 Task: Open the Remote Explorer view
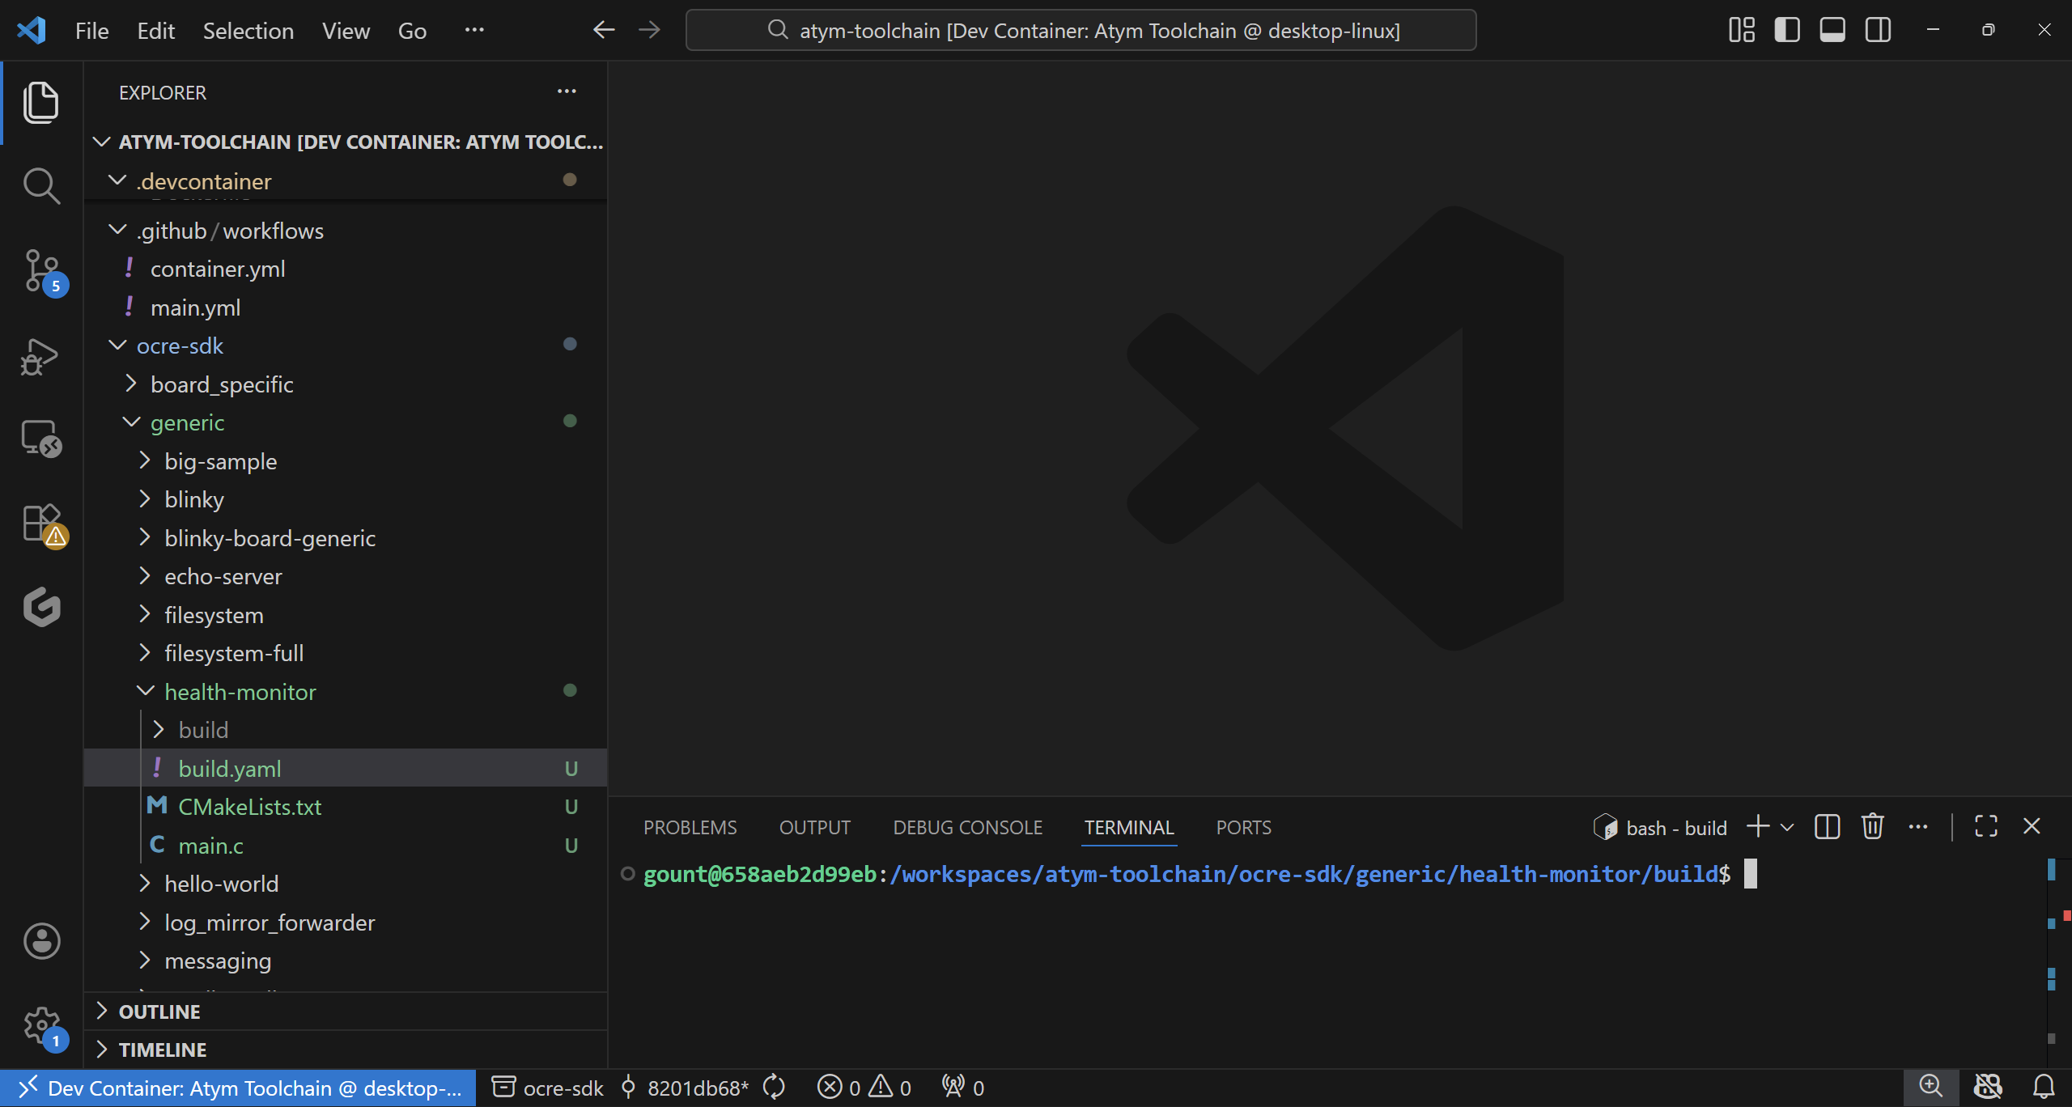(x=40, y=439)
